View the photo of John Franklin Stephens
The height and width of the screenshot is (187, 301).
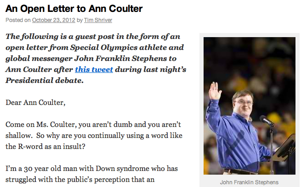pyautogui.click(x=250, y=106)
